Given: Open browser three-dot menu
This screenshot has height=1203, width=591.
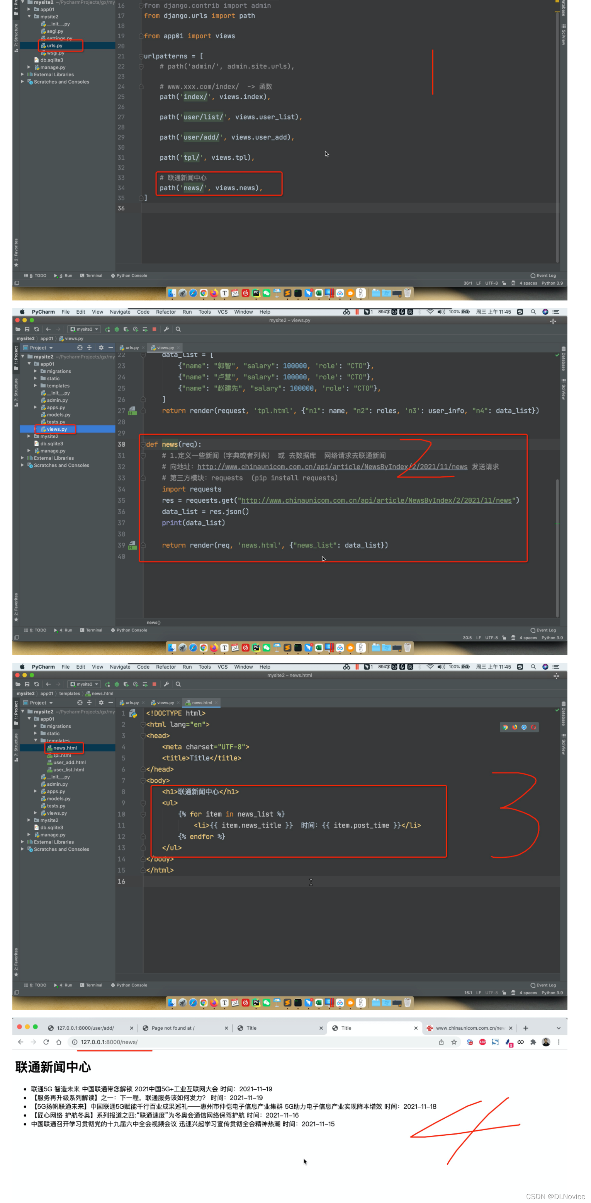Looking at the screenshot, I should (559, 1042).
